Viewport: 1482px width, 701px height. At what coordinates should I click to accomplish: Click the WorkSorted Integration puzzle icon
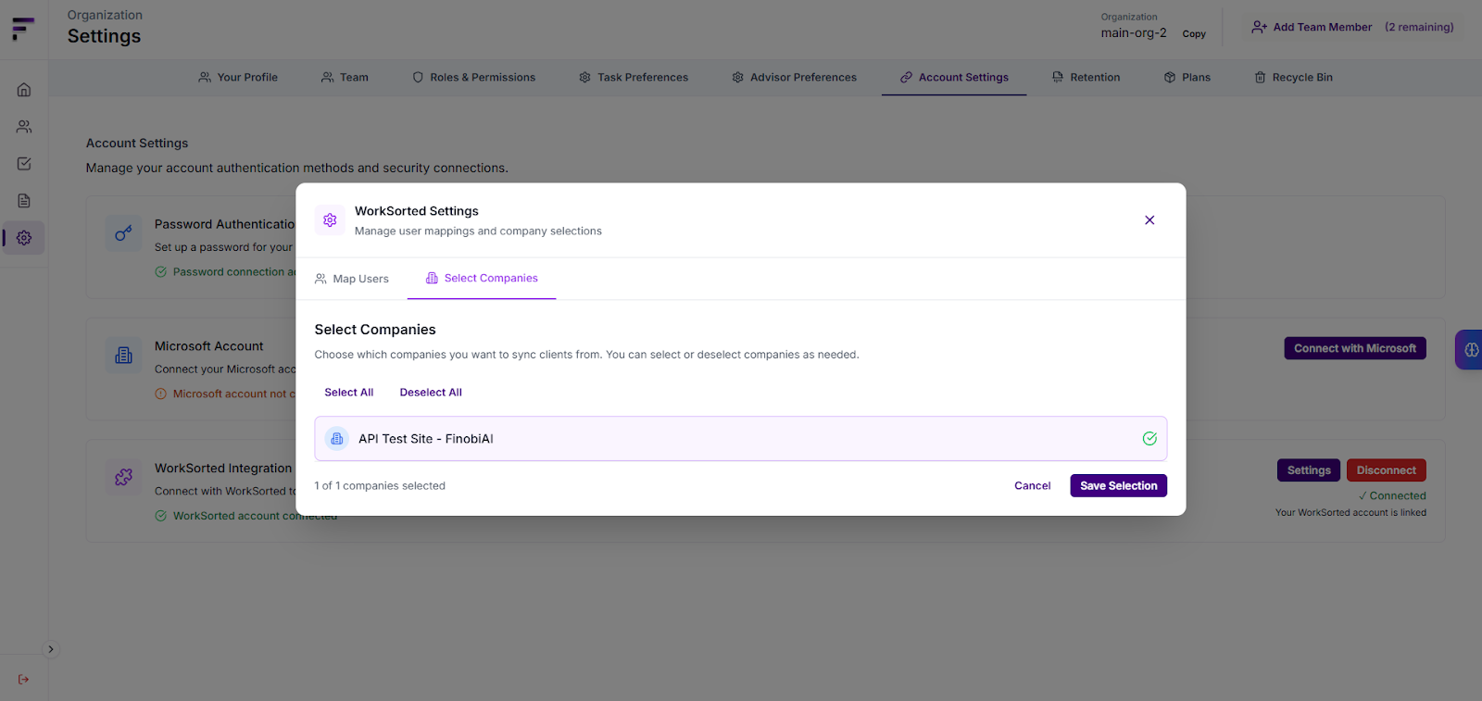123,477
